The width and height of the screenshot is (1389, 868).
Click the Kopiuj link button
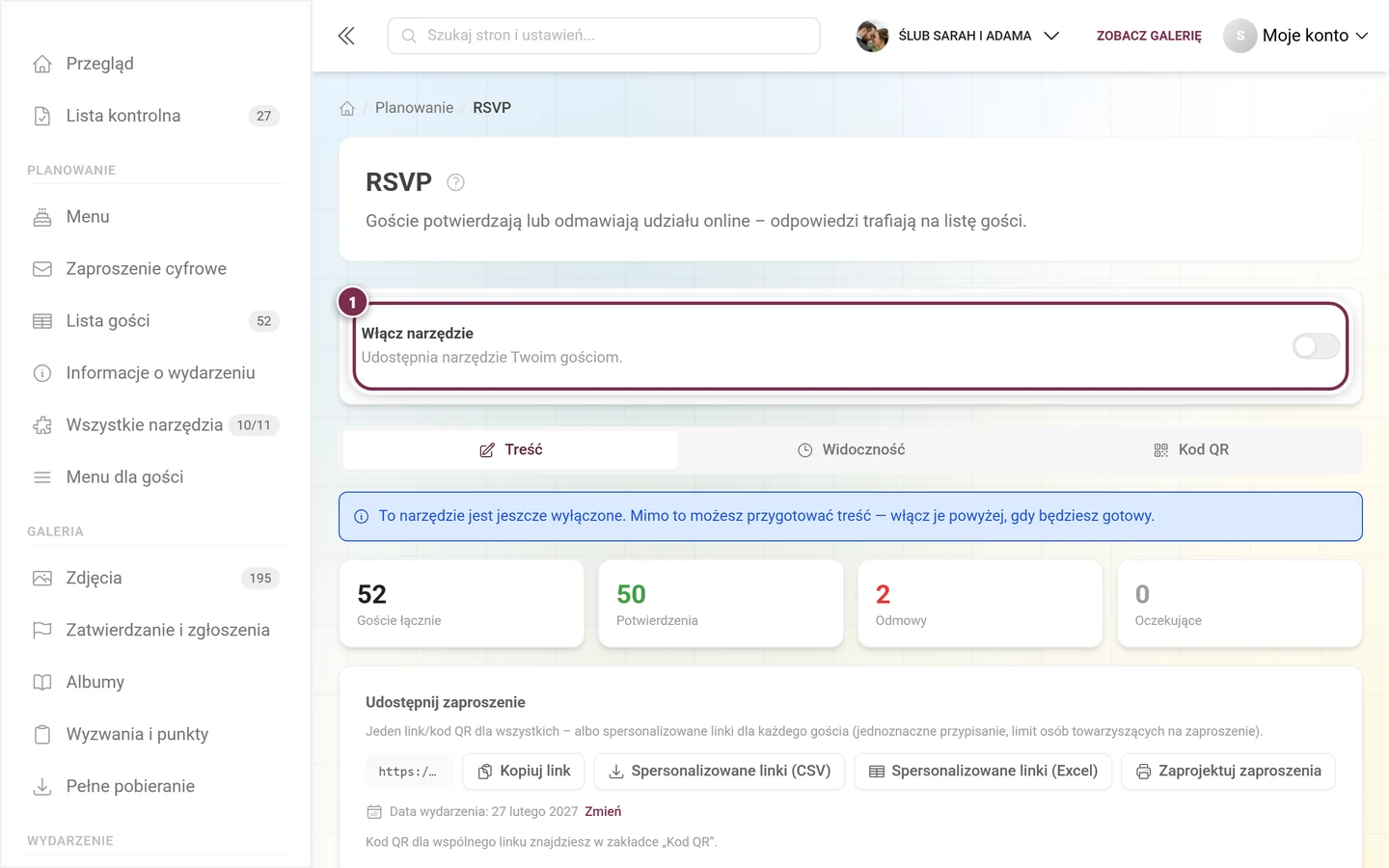click(525, 772)
